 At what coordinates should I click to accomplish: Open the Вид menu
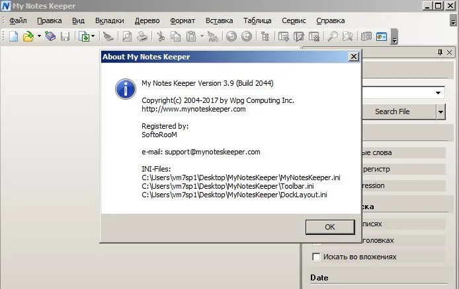click(78, 20)
